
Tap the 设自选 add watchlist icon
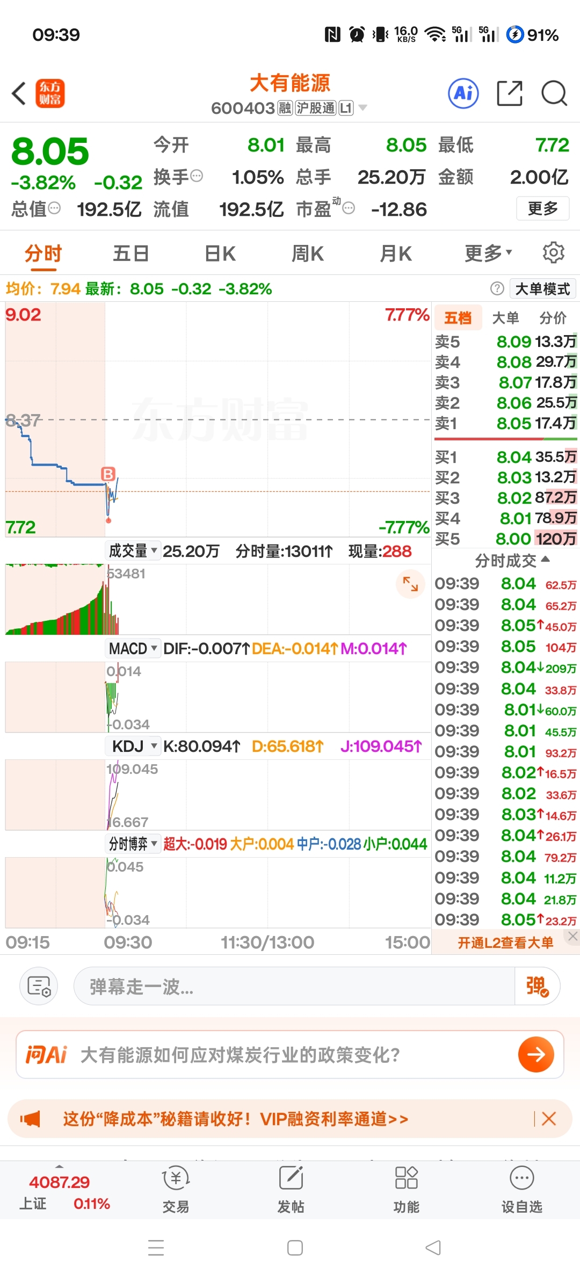(x=521, y=1189)
